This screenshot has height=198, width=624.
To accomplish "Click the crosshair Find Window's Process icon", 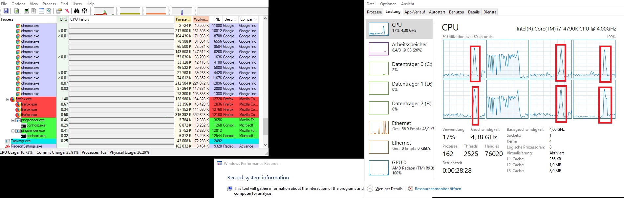I will click(84, 11).
